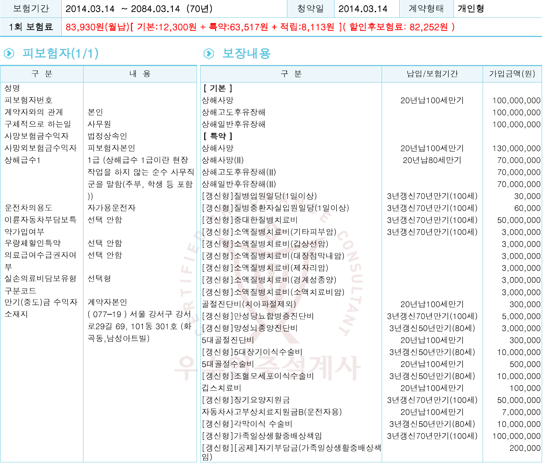The height and width of the screenshot is (465, 544).
Task: Select the 골절진단비(치아파절제외) row
Action: [x=371, y=304]
